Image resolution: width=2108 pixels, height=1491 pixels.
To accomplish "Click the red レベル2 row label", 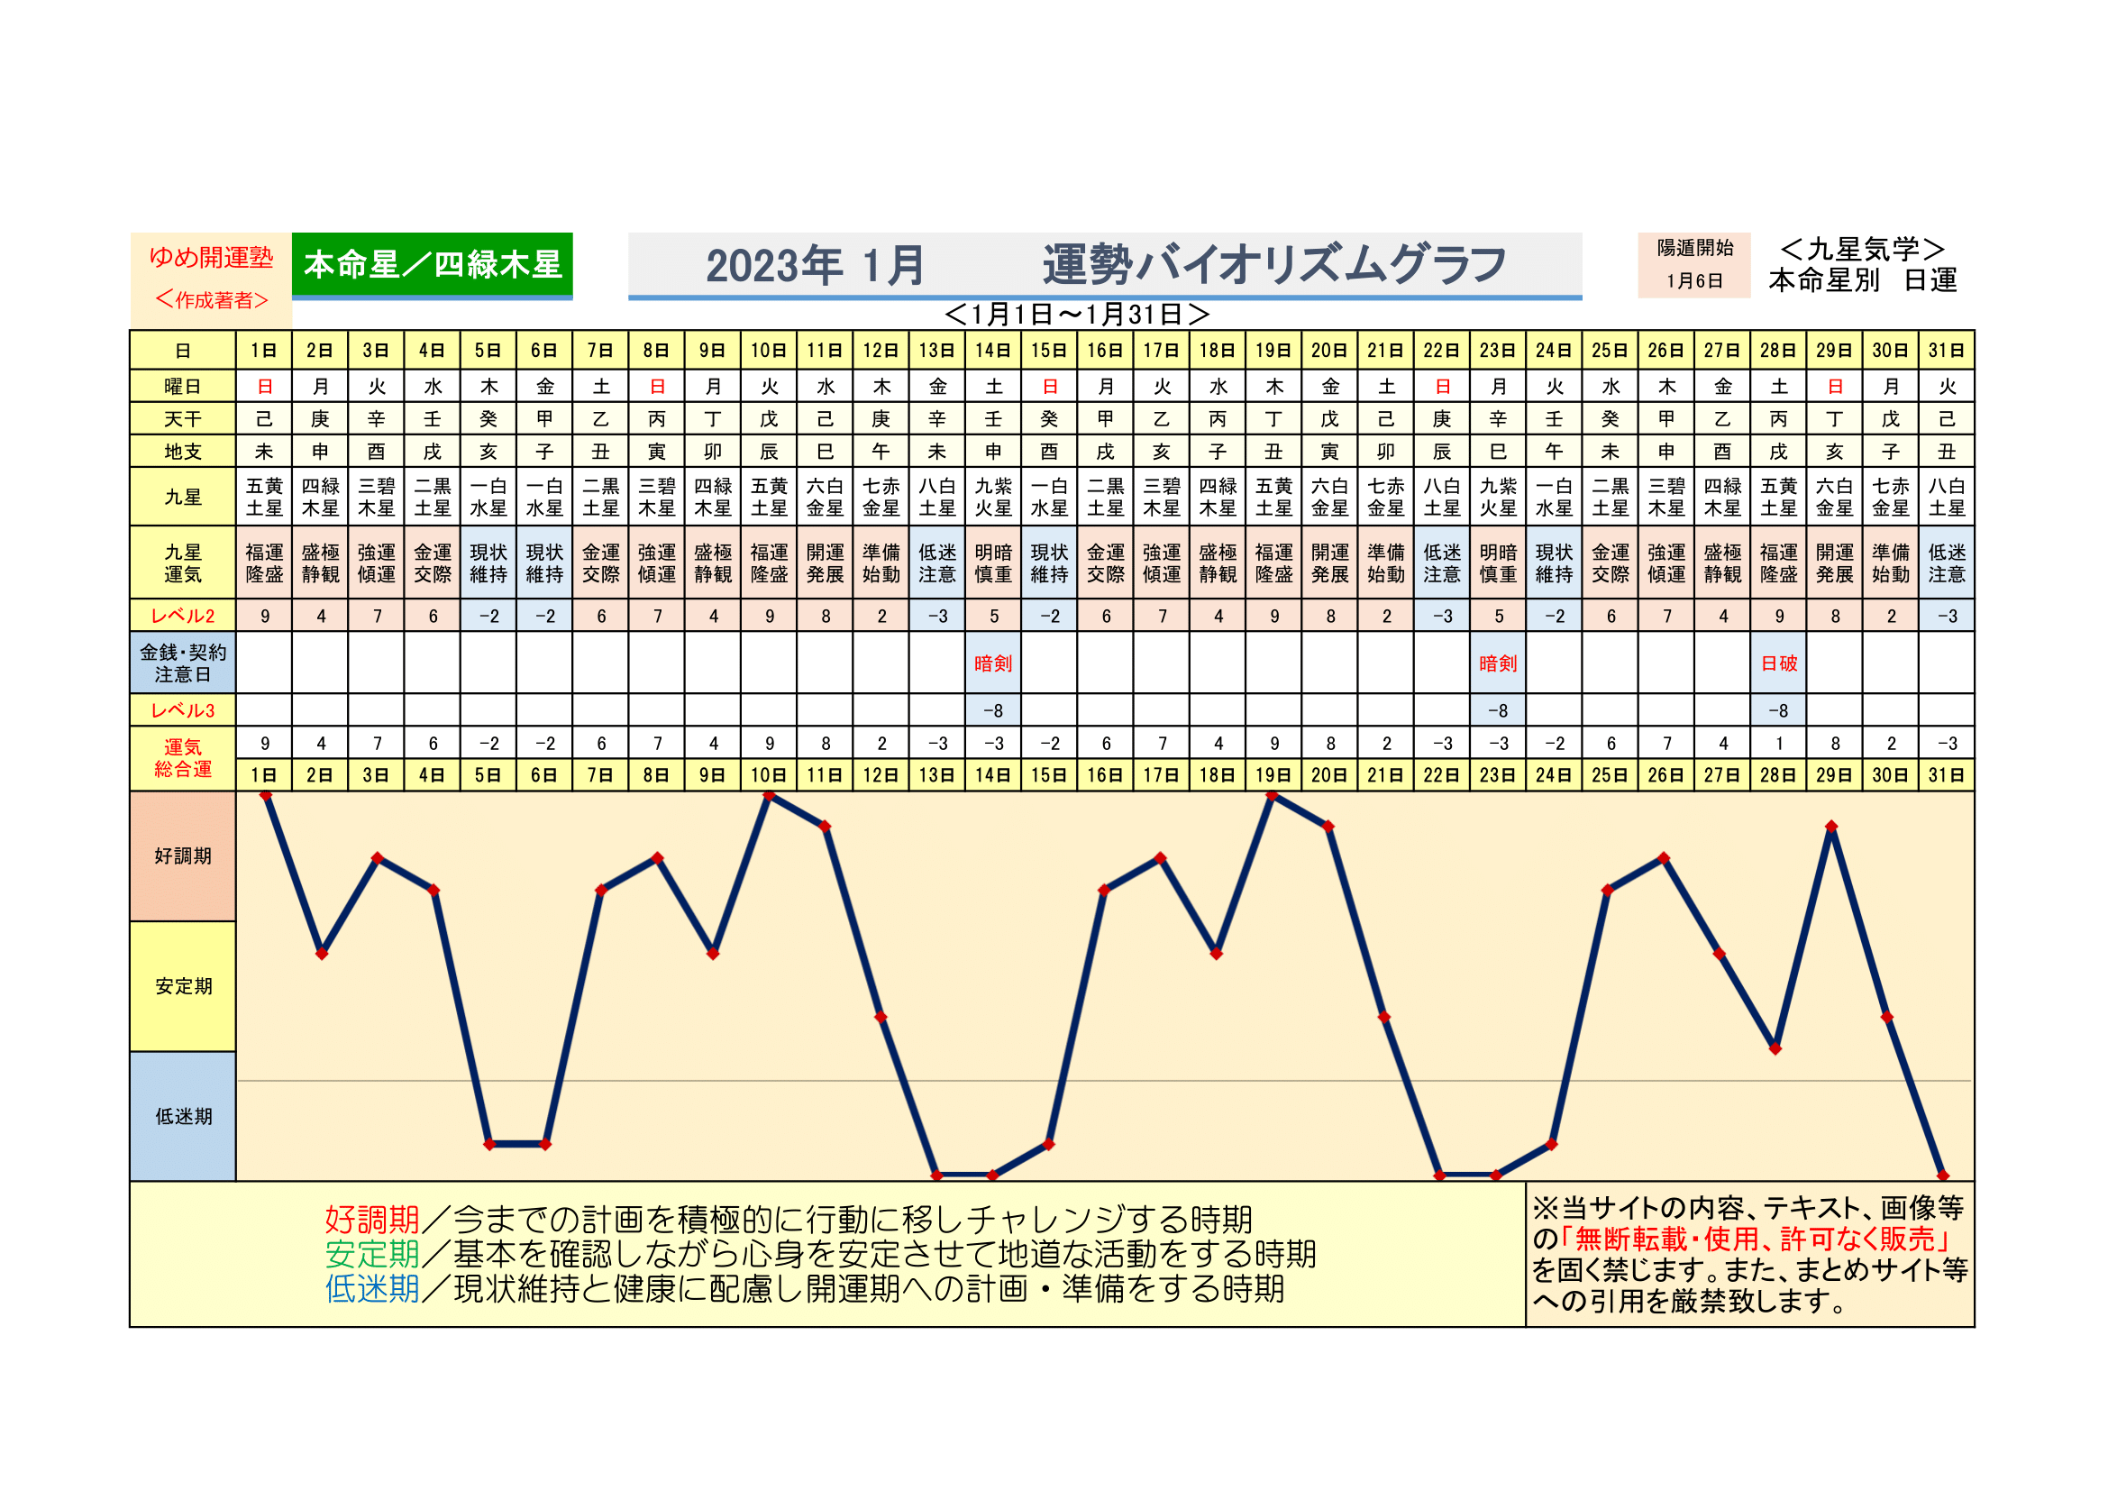I will point(183,616).
